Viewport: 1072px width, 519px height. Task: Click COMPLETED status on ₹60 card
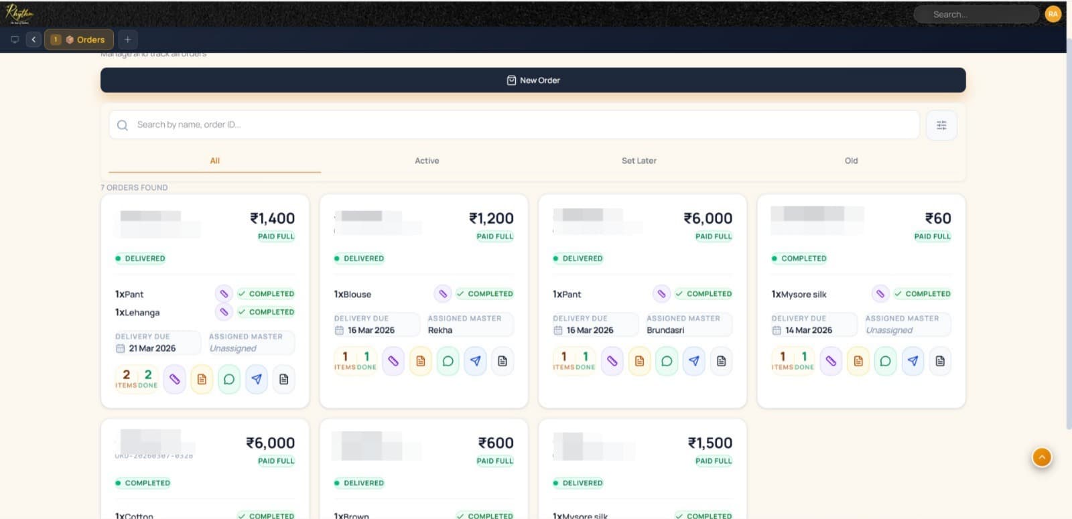click(x=799, y=258)
